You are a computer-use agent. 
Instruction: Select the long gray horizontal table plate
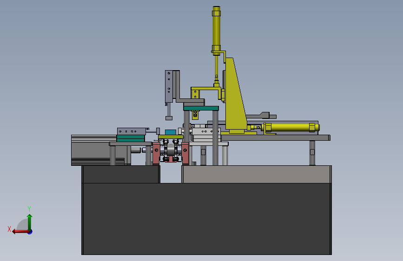click(x=275, y=137)
